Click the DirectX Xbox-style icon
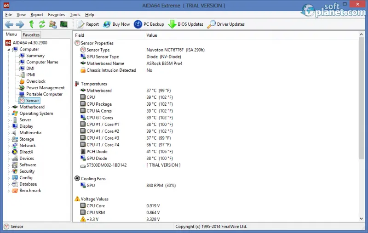 tap(15, 152)
